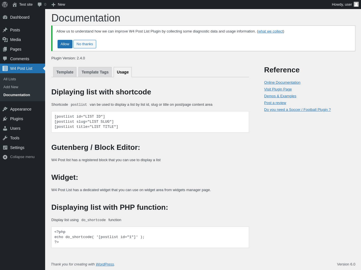Open the Online Documentation link
The height and width of the screenshot is (270, 361).
(282, 83)
